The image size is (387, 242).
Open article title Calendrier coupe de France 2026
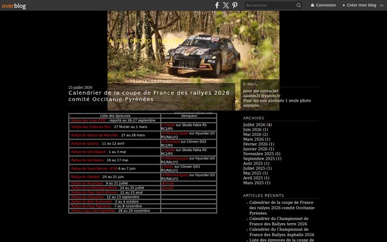click(149, 96)
